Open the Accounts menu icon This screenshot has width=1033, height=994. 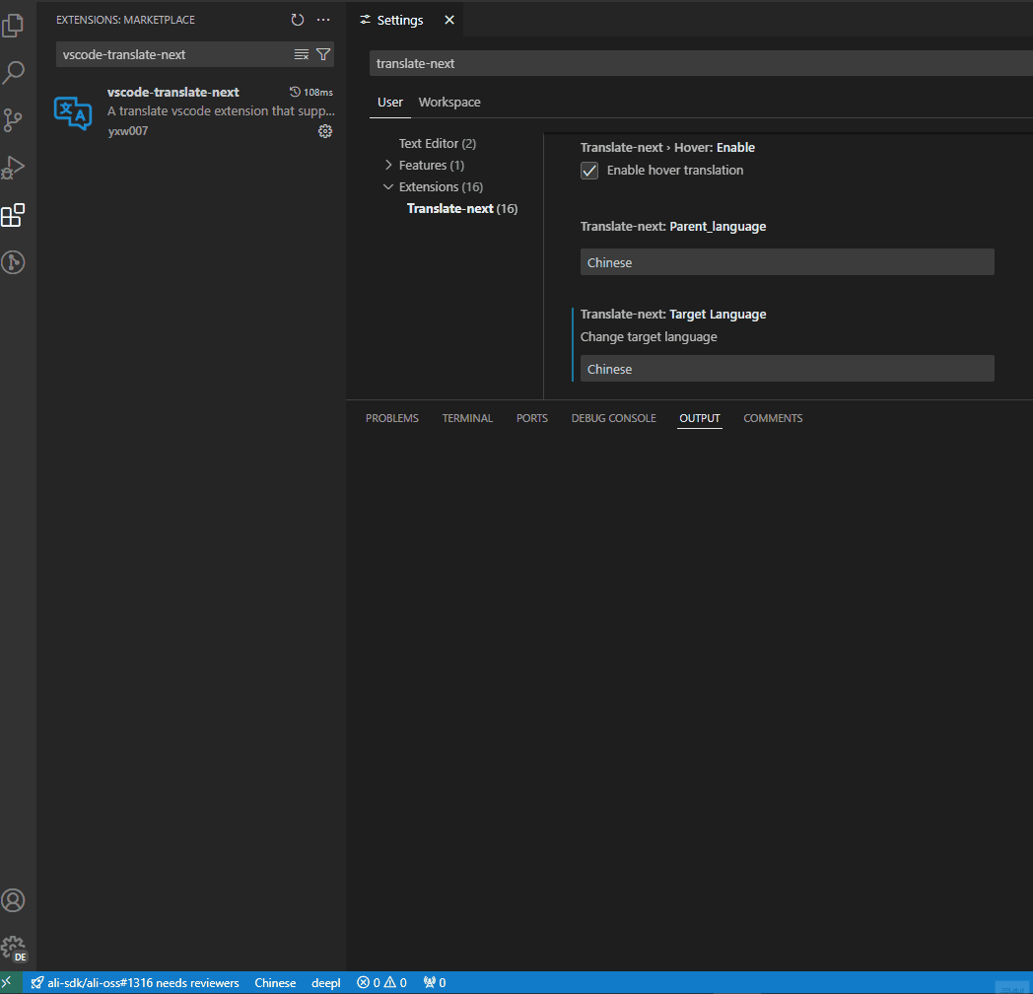tap(13, 900)
